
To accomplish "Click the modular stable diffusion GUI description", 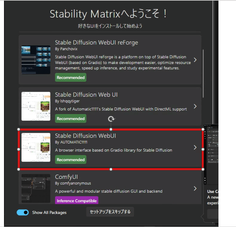I will point(109,191).
